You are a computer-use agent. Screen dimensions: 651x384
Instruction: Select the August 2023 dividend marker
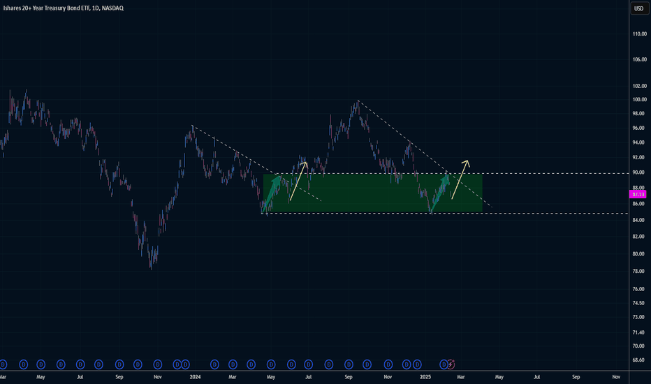[98, 364]
